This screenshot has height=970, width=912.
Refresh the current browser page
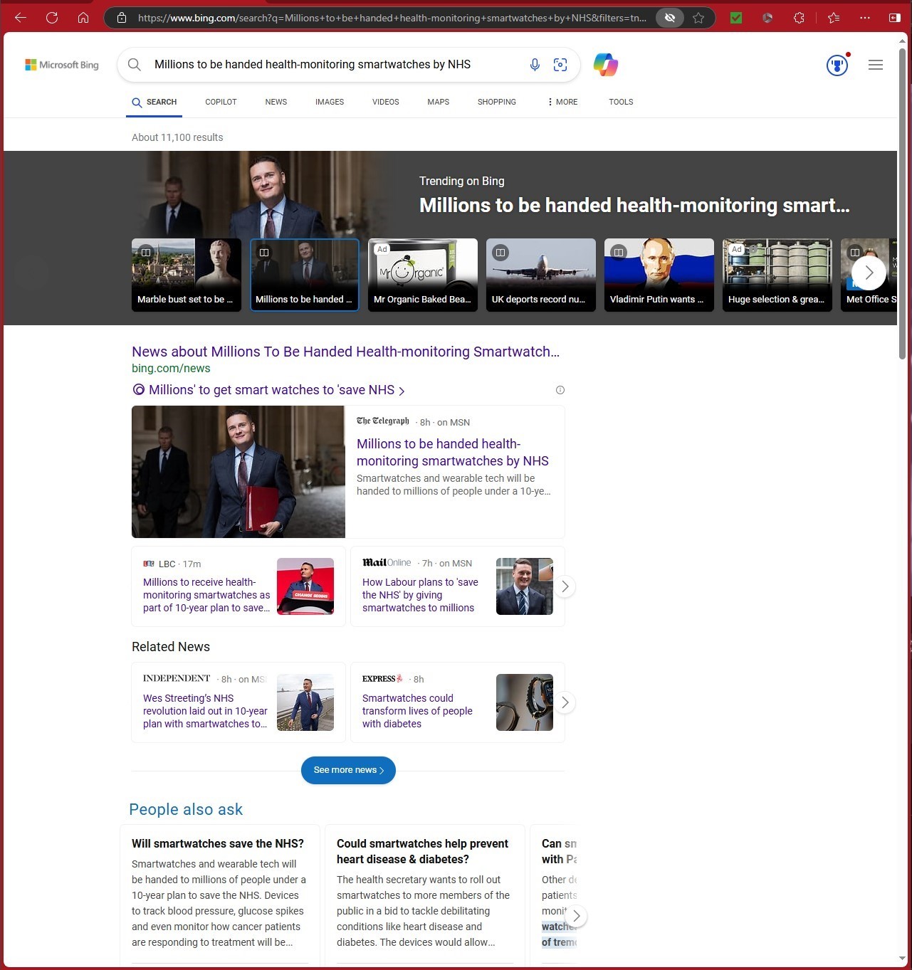tap(52, 18)
